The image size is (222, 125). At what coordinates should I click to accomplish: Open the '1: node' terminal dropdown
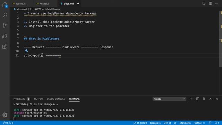[x=169, y=99]
